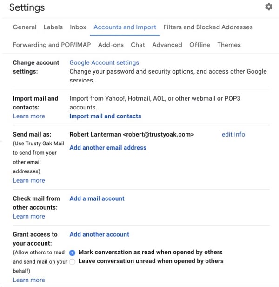Click 'edit info' for Robert Lanterman

[233, 134]
